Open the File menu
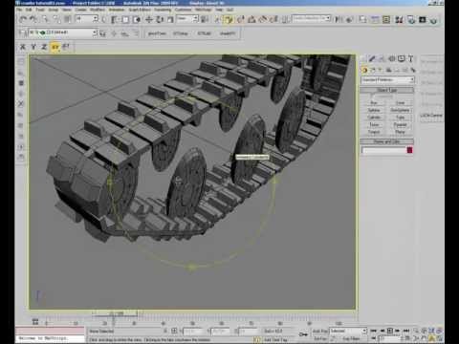Screen dimensions: 459x344 tap(19, 10)
